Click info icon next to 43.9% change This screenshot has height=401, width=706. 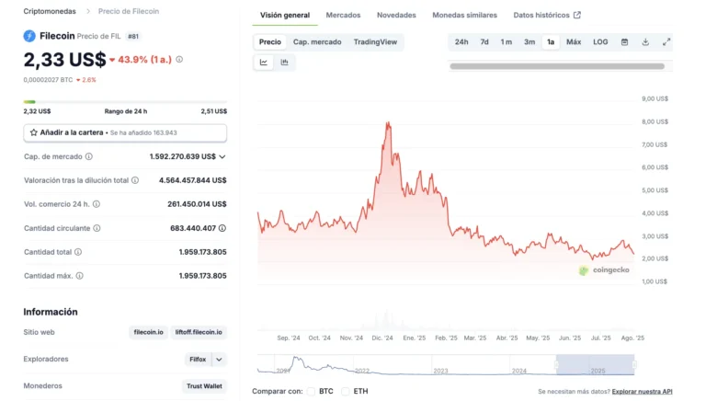point(179,60)
